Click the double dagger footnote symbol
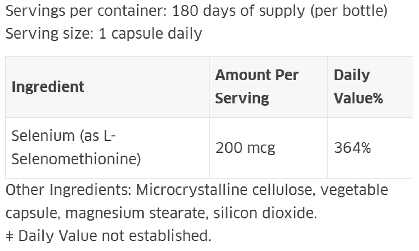 [x=9, y=236]
